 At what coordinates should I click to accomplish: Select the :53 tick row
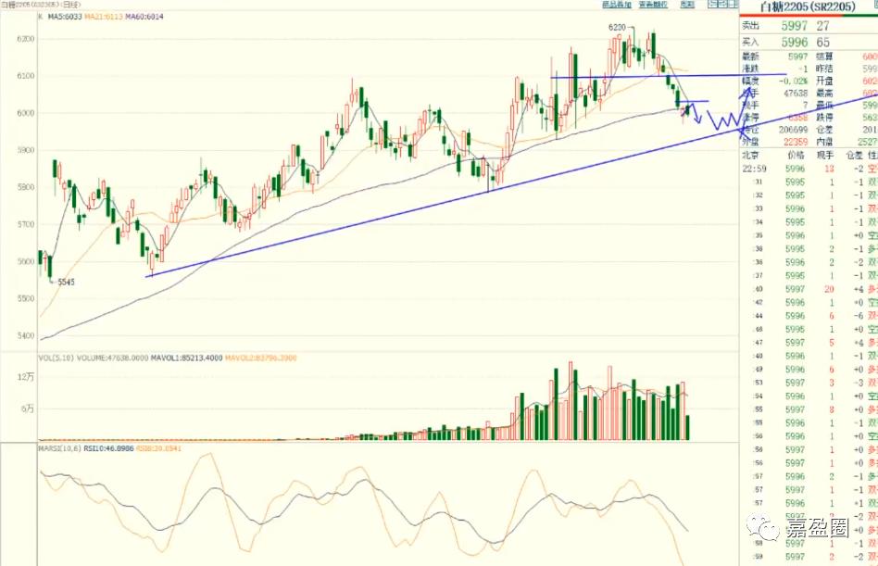tap(809, 383)
